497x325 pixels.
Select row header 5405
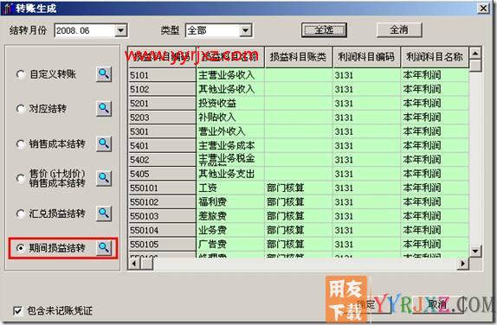click(x=162, y=174)
